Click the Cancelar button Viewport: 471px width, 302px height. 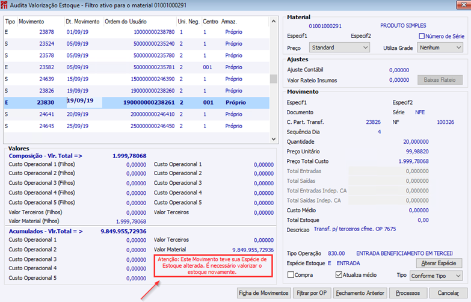(448, 293)
